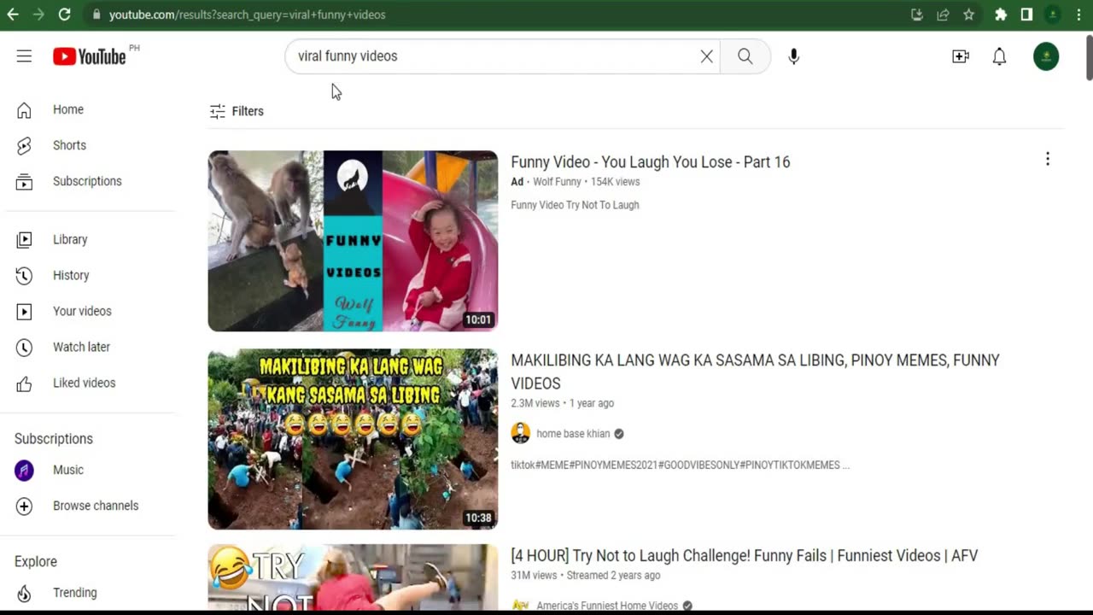Viewport: 1093px width, 615px height.
Task: Open the hamburger guide menu
Action: point(24,56)
